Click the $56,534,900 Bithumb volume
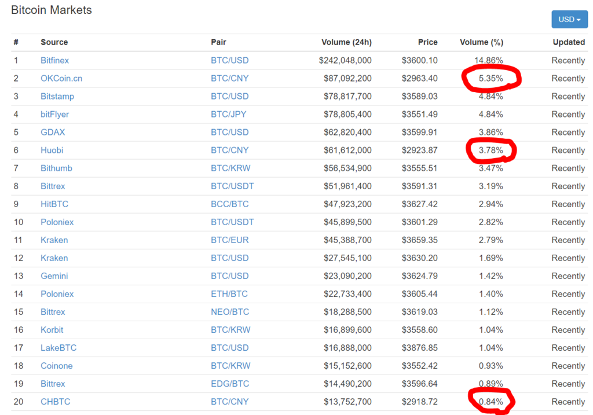593x415 pixels. [x=347, y=168]
